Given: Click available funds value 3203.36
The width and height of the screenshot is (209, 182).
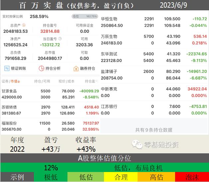Looking at the screenshot, I should [84, 45].
